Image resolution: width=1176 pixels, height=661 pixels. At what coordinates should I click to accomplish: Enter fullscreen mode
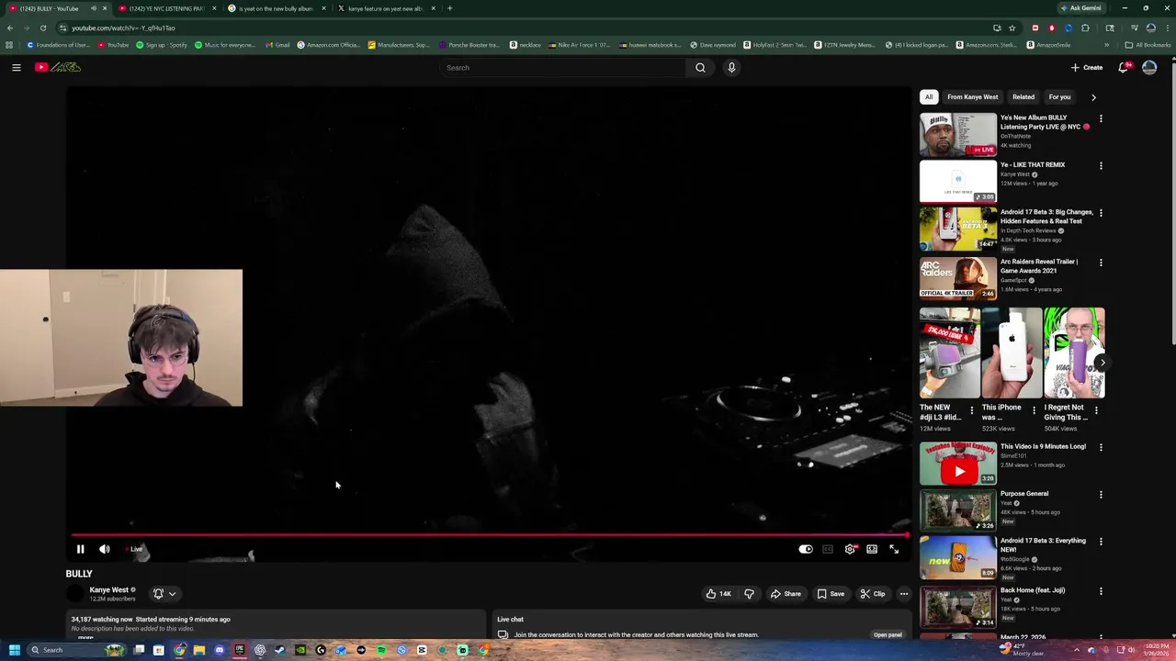point(894,549)
